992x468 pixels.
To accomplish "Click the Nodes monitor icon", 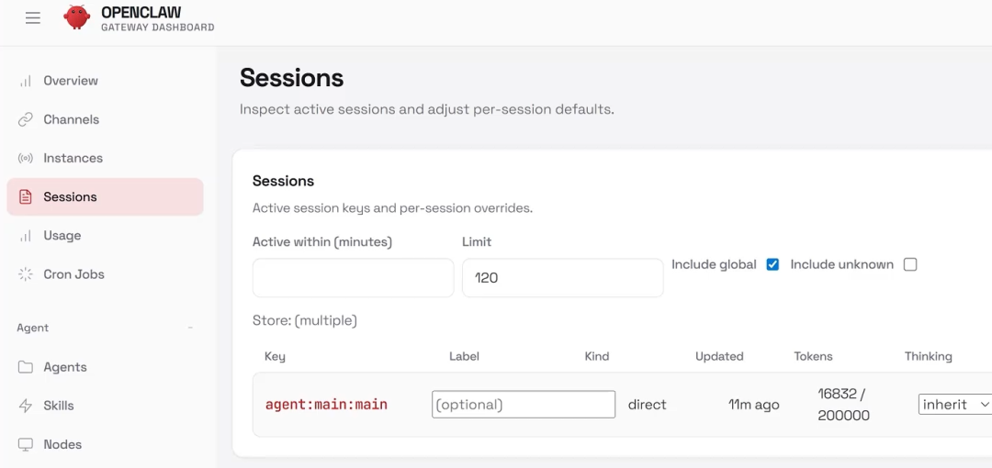I will point(26,444).
